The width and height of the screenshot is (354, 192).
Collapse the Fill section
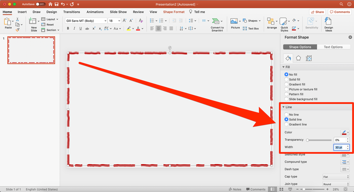(283, 67)
